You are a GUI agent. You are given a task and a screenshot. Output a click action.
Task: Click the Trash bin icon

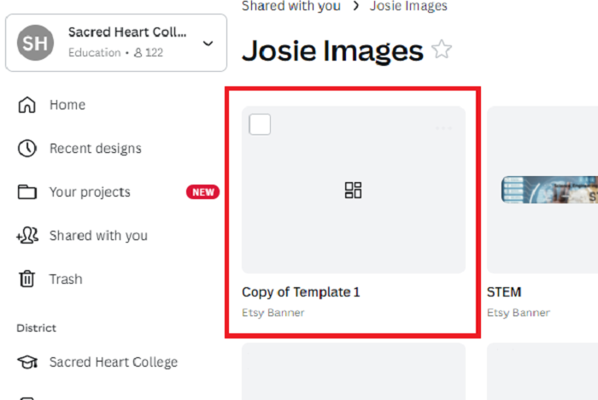click(27, 279)
